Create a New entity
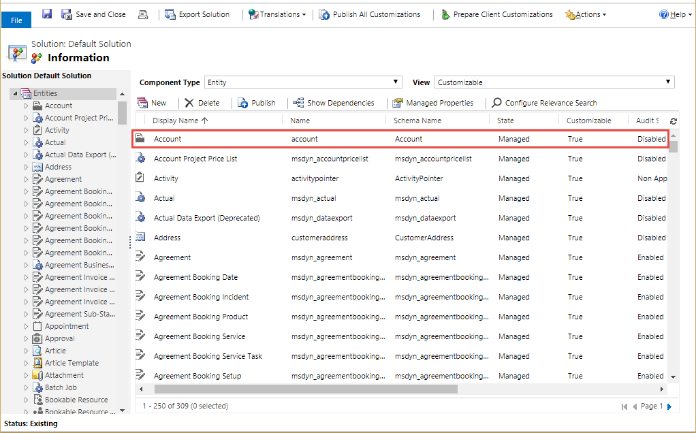Viewport: 696px width, 433px height. pyautogui.click(x=152, y=103)
